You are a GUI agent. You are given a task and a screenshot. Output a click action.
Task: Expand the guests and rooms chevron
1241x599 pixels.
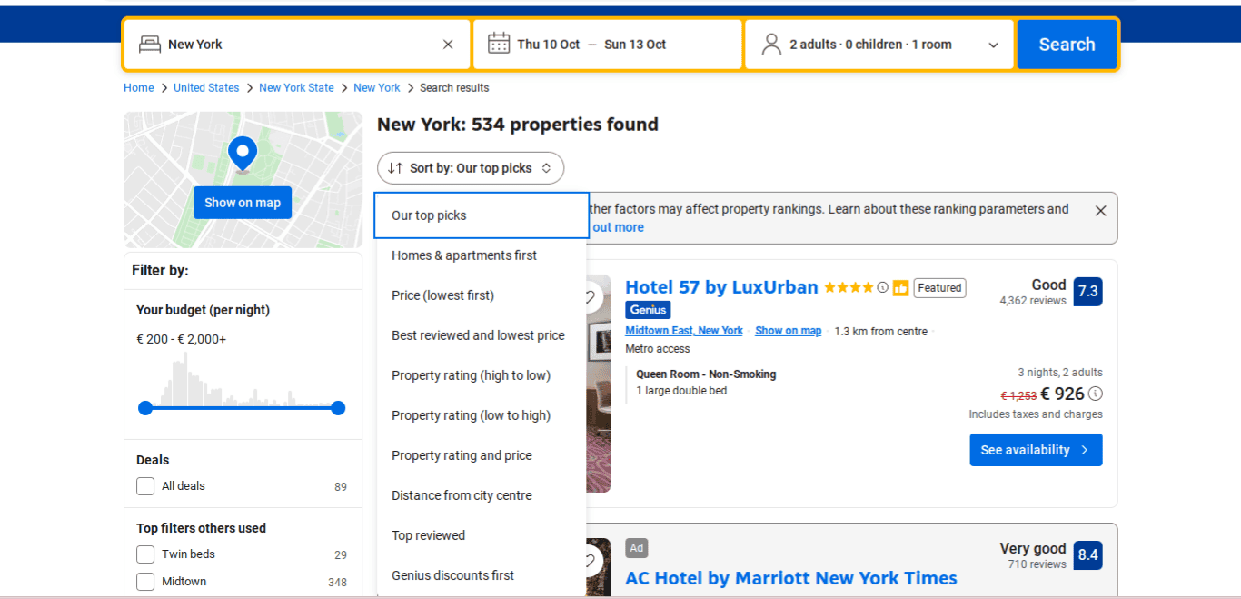[993, 45]
